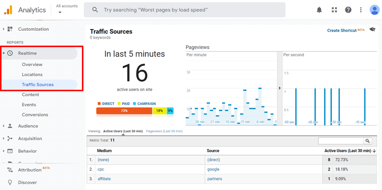This screenshot has height=190, width=382.
Task: Click Create Shortcut link
Action: 342,31
